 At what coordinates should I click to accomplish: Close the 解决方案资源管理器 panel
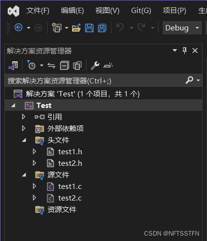pyautogui.click(x=195, y=51)
